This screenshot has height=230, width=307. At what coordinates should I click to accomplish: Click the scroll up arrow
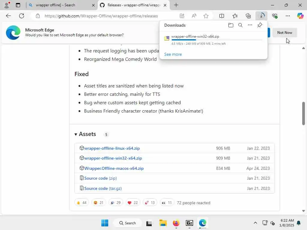[303, 48]
